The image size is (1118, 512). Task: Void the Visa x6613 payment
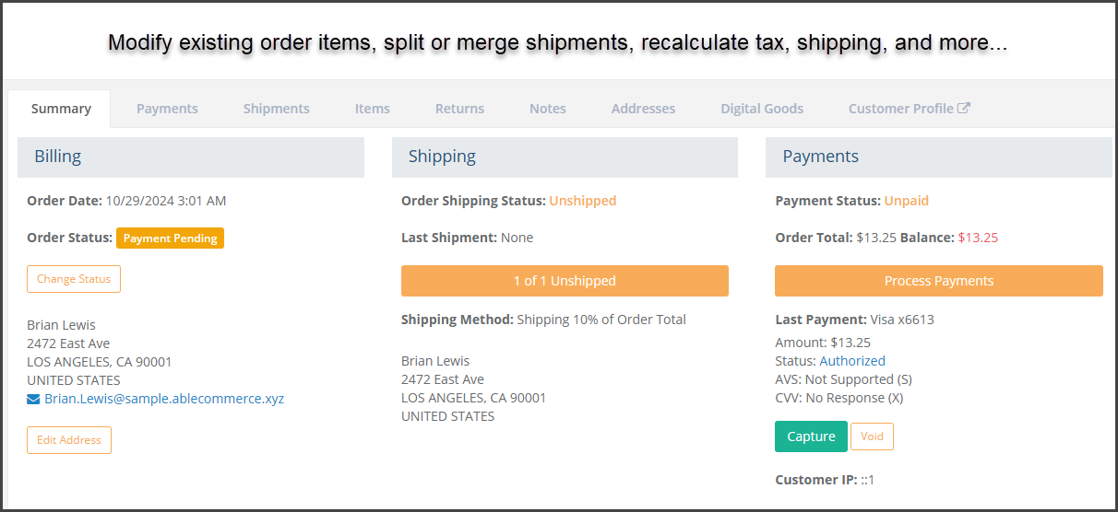tap(872, 436)
